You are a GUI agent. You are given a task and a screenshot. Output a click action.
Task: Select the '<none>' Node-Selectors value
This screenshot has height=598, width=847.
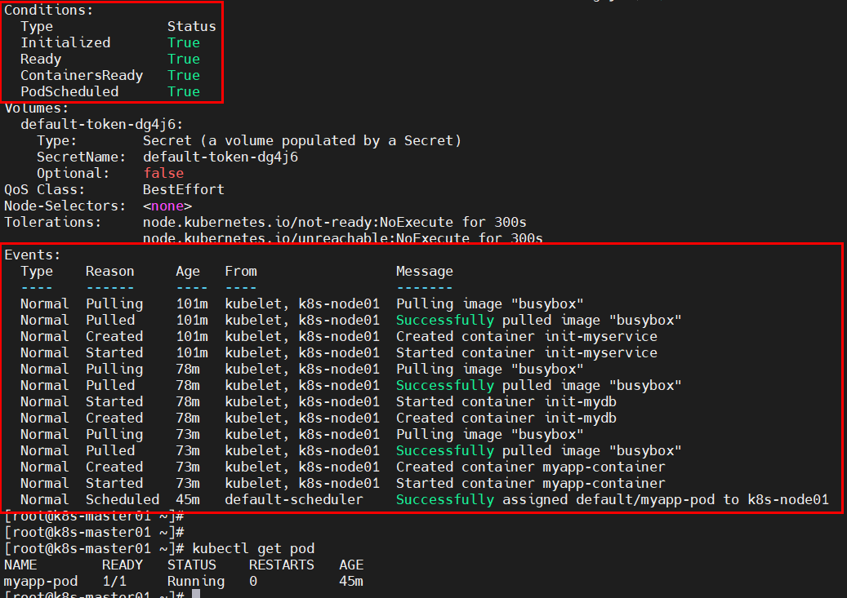[167, 206]
